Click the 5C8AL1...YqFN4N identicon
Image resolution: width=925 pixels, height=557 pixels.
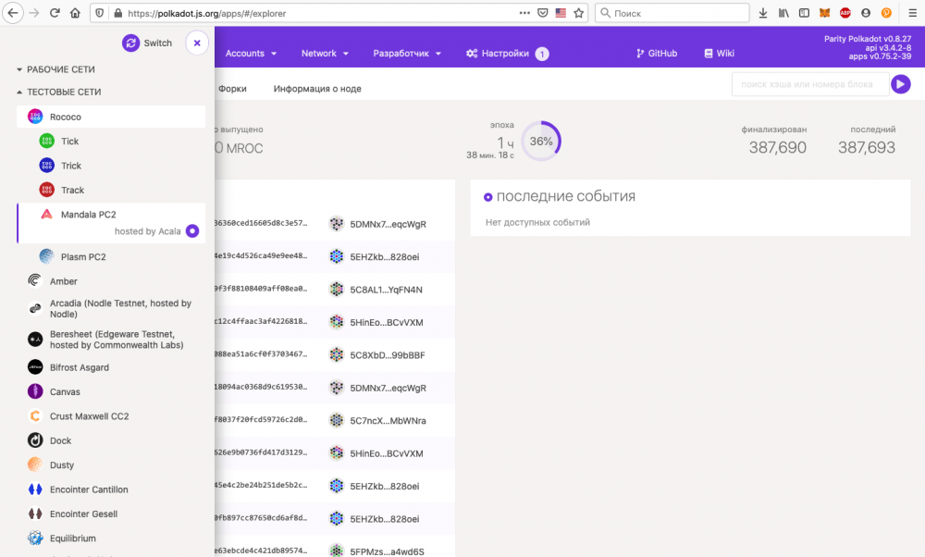337,289
